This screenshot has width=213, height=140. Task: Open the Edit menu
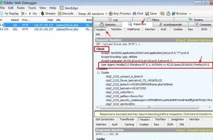(11, 8)
